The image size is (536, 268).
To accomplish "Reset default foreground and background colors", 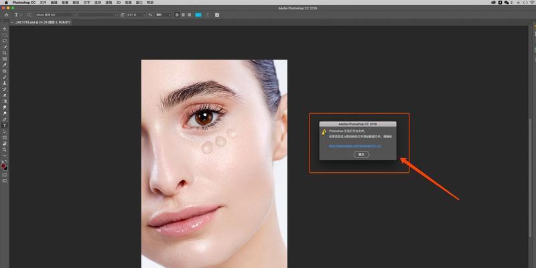I will [3, 161].
